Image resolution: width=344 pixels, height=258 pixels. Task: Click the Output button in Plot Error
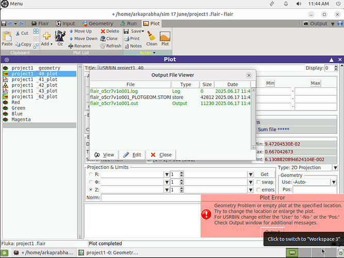pos(272,232)
